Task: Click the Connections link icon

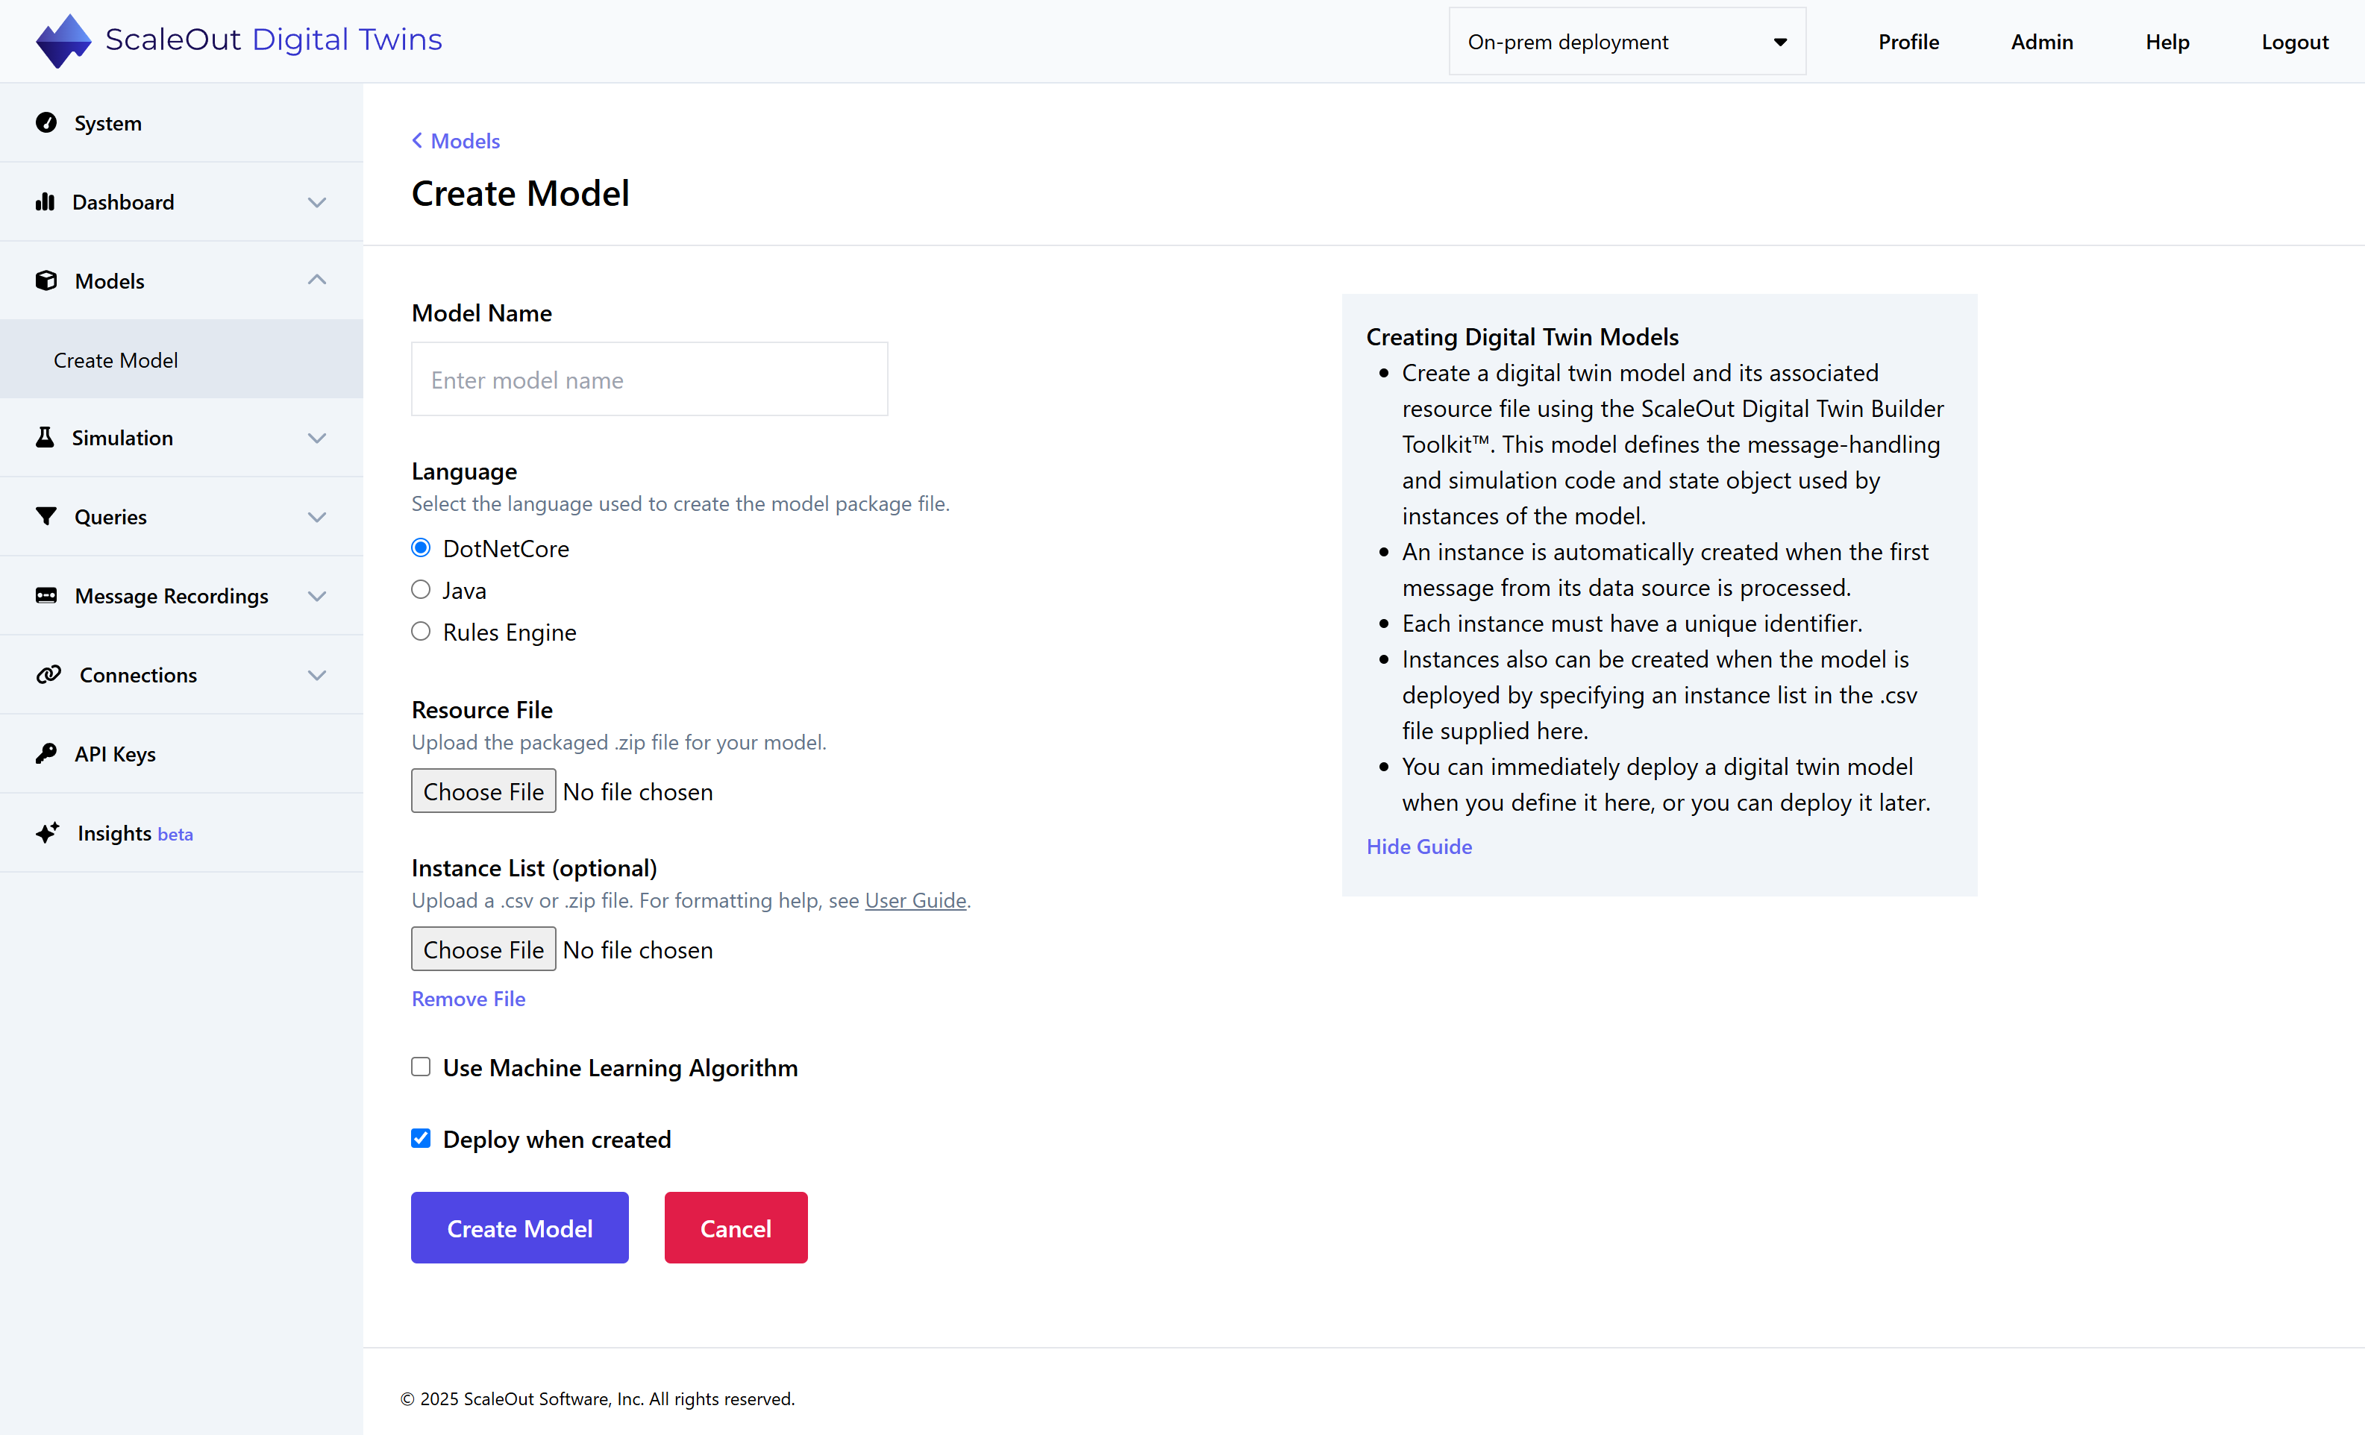Action: 48,674
